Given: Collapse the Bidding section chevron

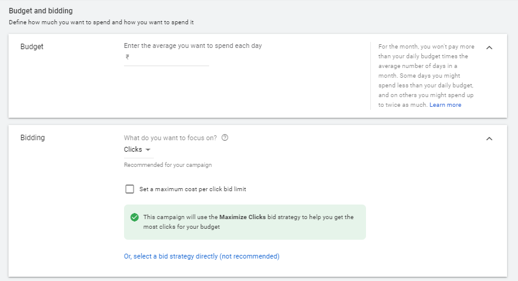Looking at the screenshot, I should click(489, 139).
